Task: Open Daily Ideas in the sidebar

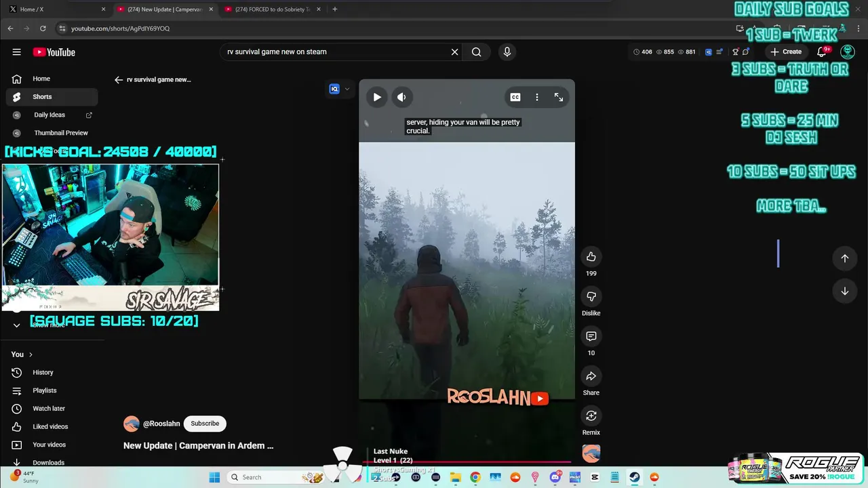Action: tap(52, 115)
